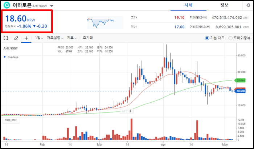Open the AHT/KRW market selector arrow

52,6
